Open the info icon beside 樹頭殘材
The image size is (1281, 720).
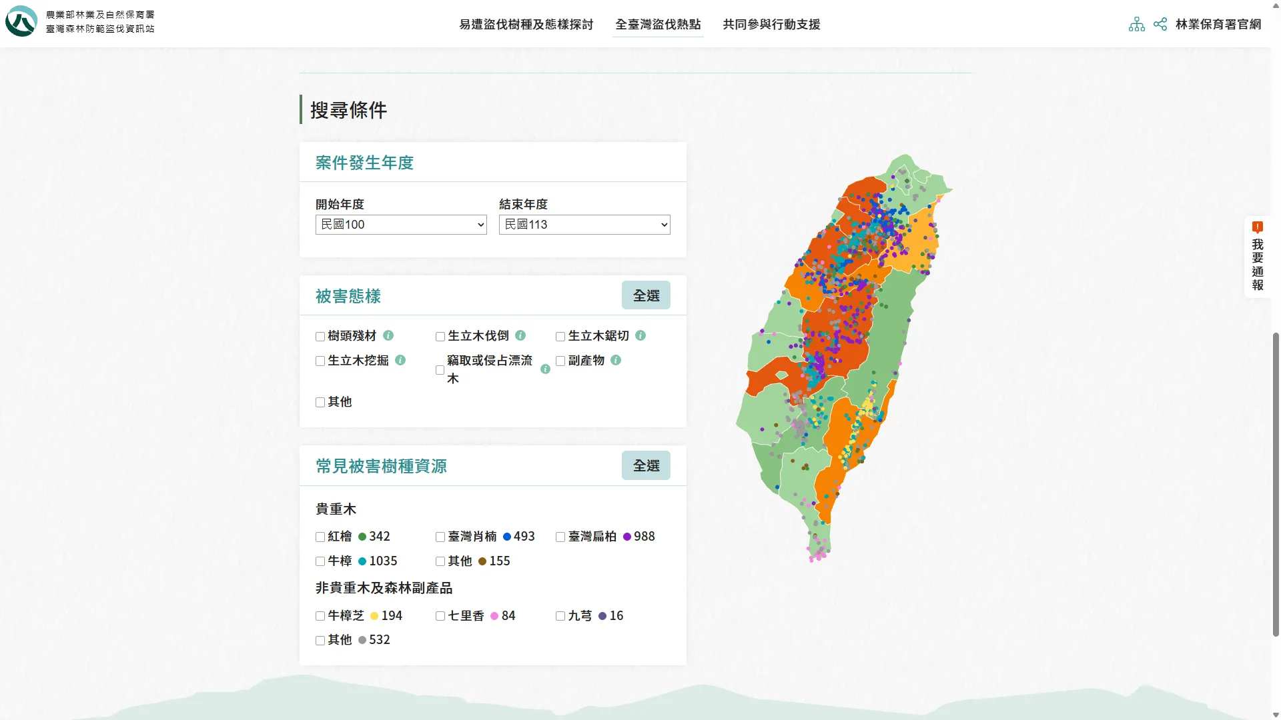click(389, 335)
